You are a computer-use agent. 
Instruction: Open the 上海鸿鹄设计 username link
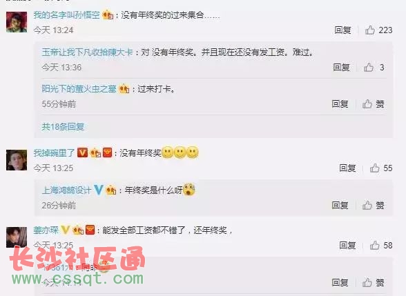(66, 190)
